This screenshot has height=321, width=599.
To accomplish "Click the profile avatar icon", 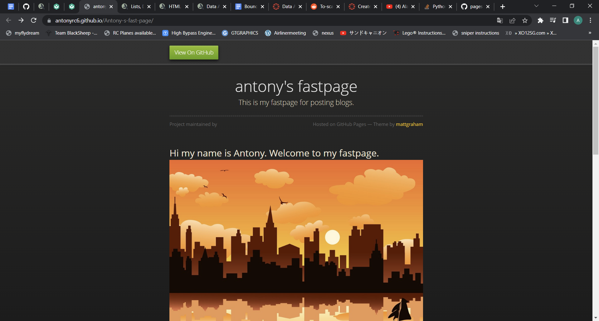I will click(578, 21).
